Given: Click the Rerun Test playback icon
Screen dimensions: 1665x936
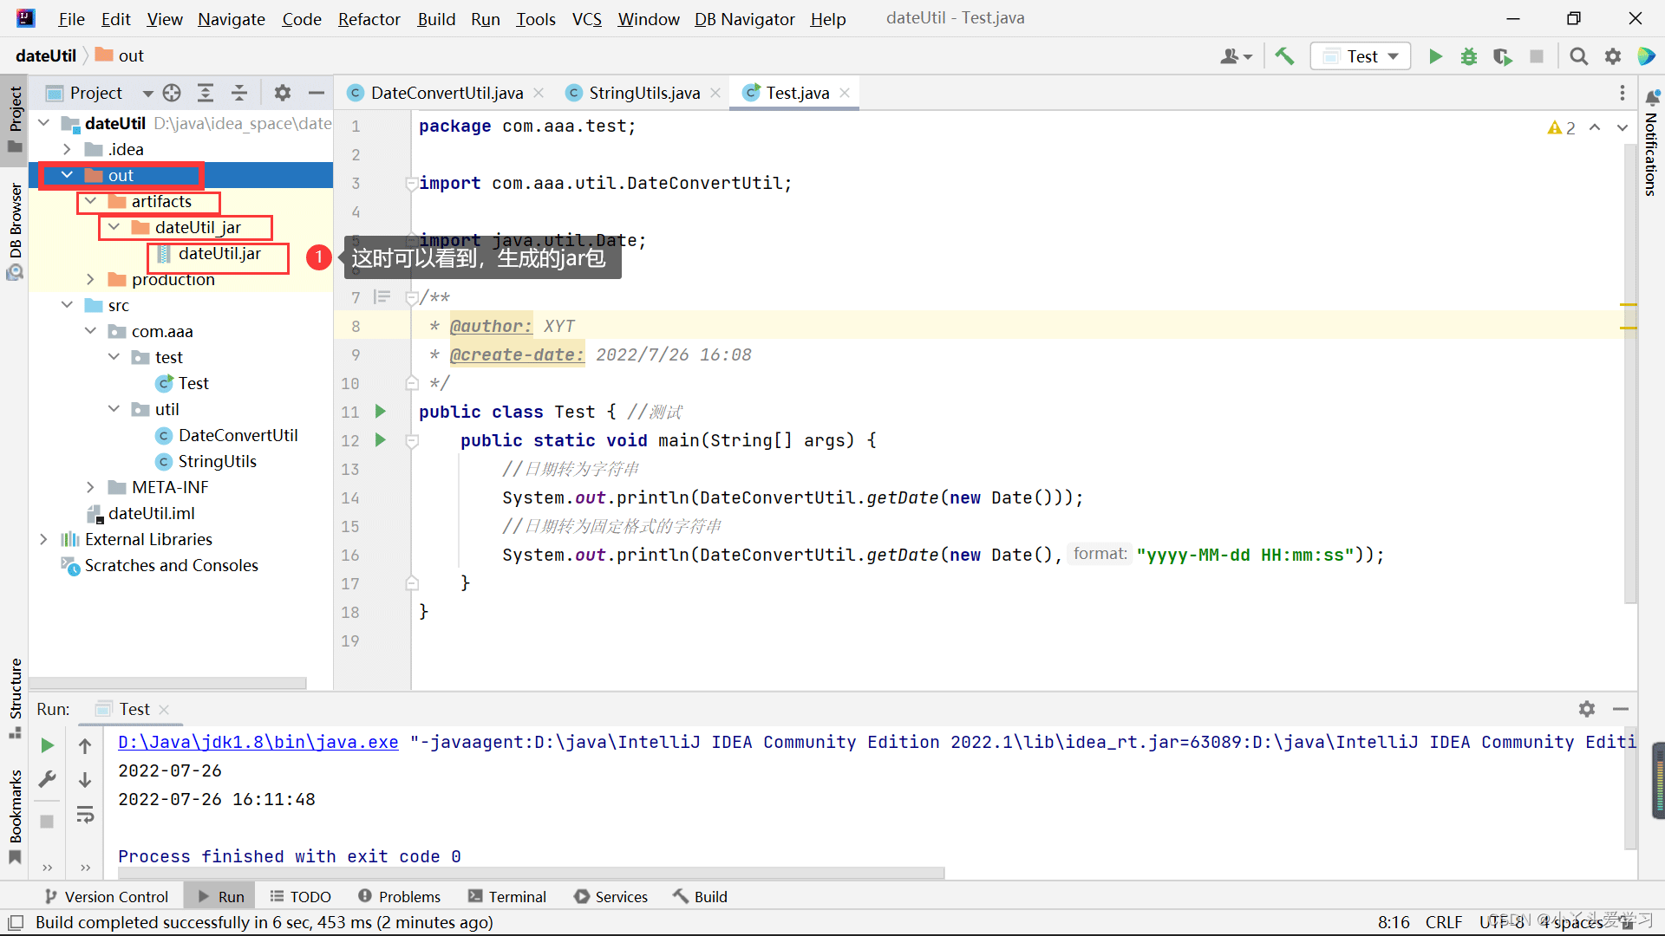Looking at the screenshot, I should [x=47, y=744].
